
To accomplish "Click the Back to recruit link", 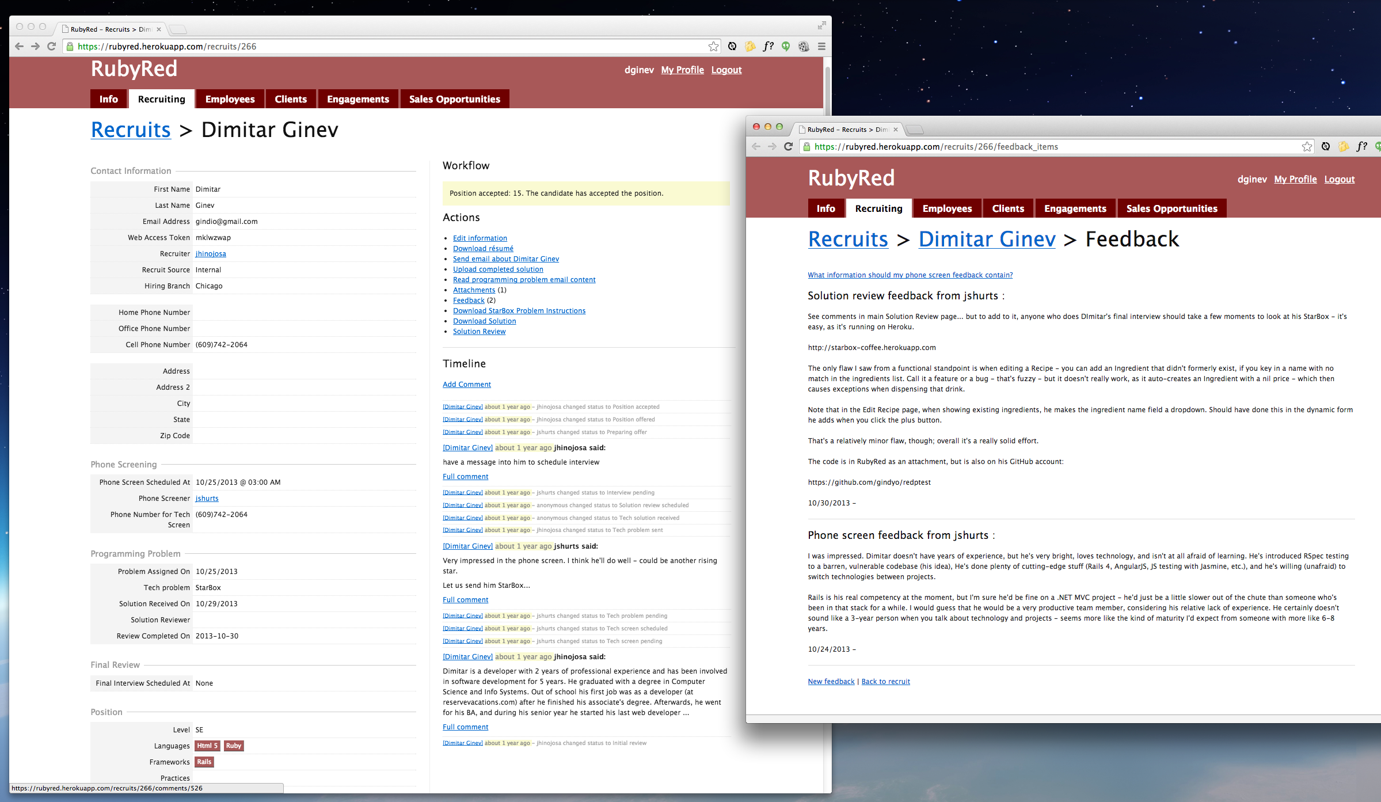I will 885,682.
